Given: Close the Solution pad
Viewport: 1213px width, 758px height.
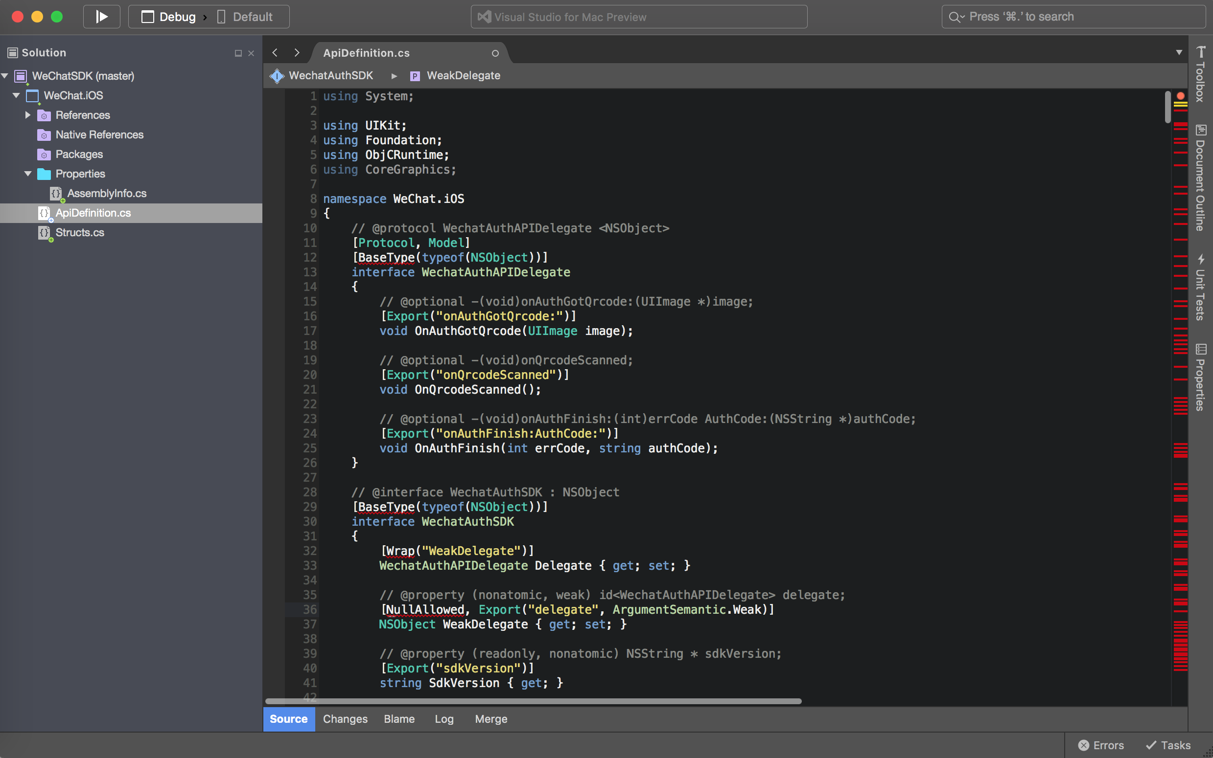Looking at the screenshot, I should [251, 53].
